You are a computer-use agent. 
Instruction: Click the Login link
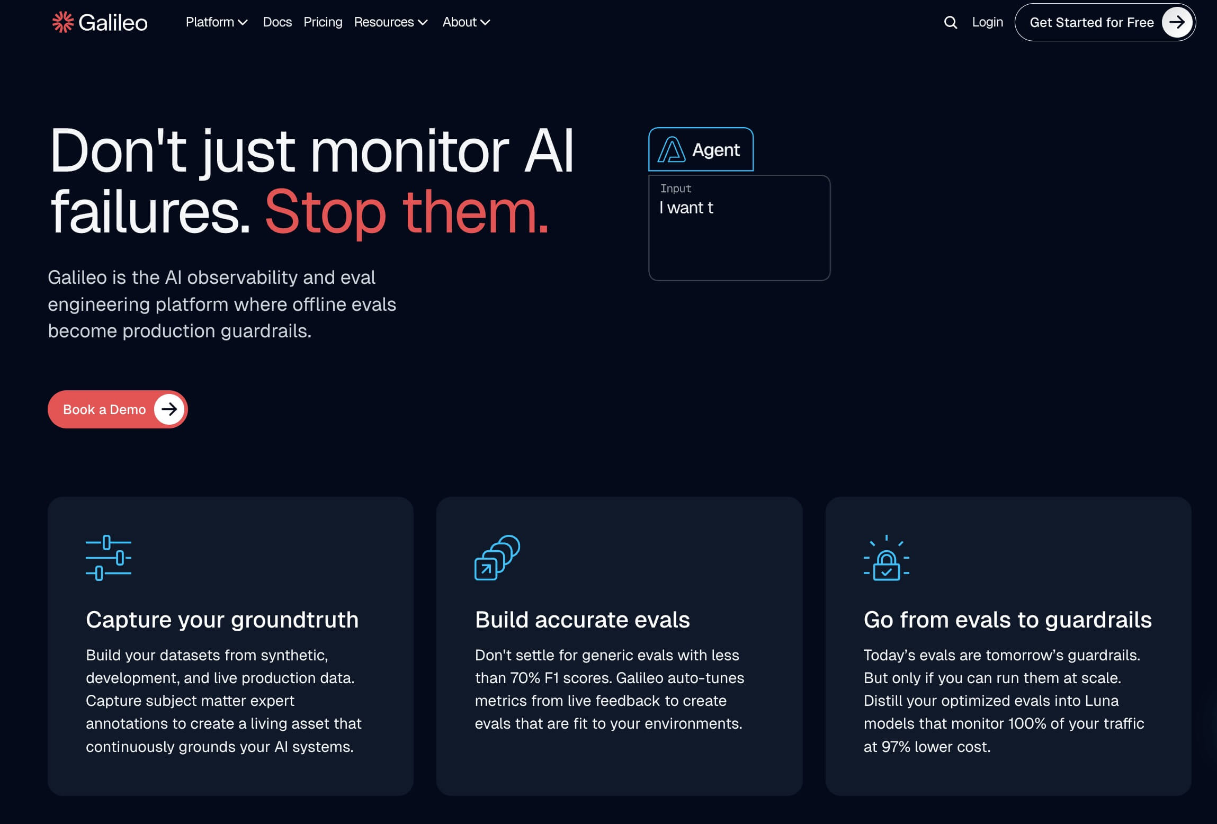[x=987, y=22]
